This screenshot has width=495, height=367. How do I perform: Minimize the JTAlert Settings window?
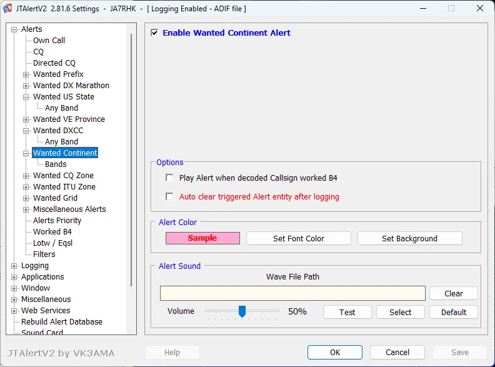(x=423, y=9)
